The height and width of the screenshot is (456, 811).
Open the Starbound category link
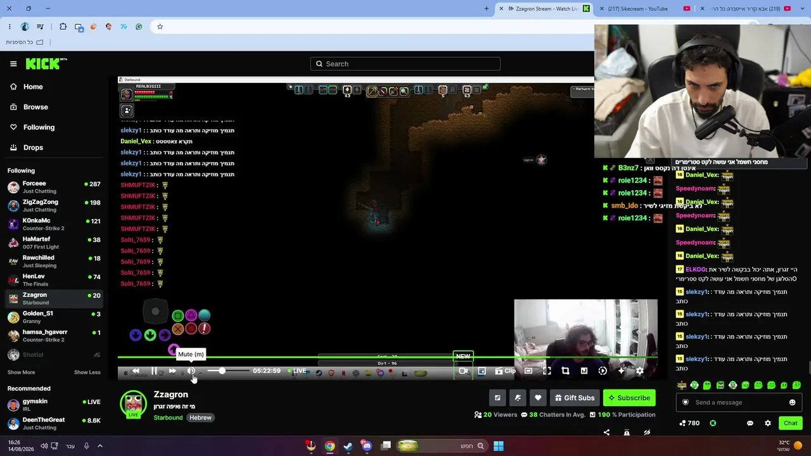[168, 417]
